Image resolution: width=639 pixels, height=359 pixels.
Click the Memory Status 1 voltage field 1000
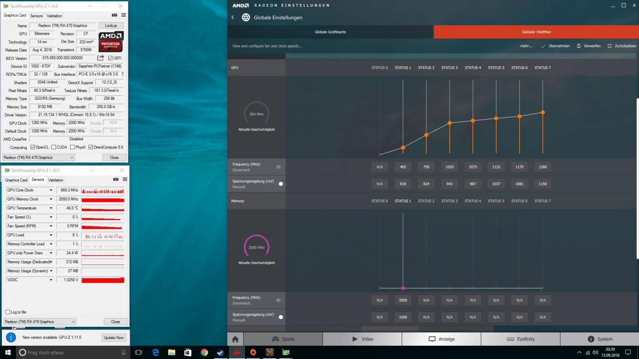[x=403, y=317]
